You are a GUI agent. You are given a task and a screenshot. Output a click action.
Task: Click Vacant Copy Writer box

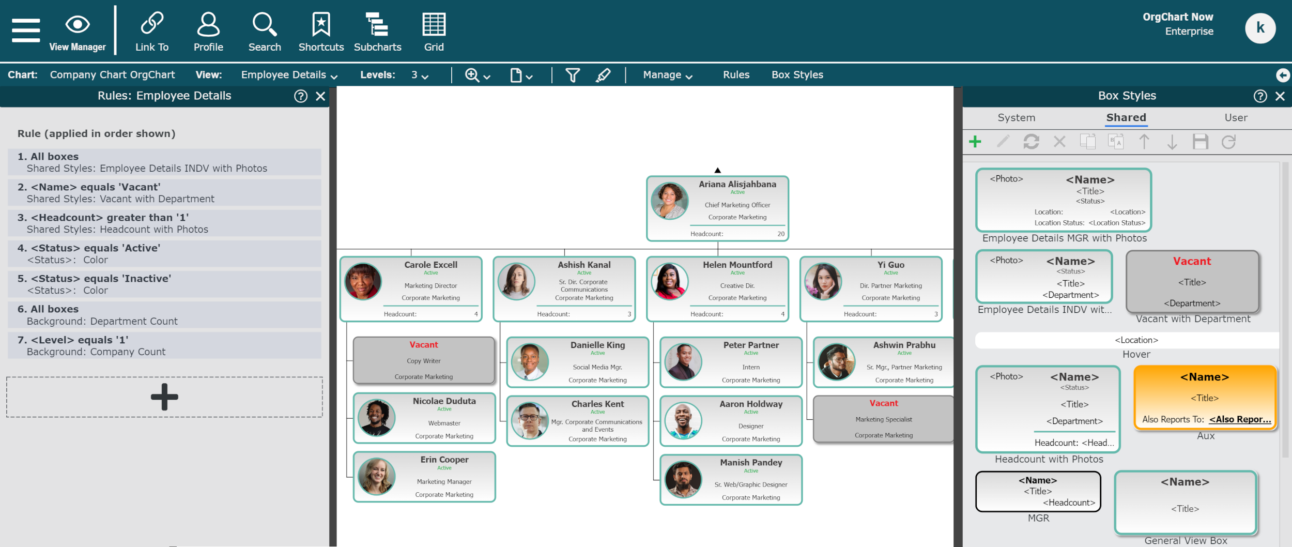(424, 360)
